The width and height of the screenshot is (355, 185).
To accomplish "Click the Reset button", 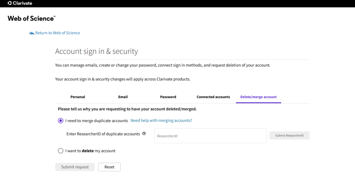I will [x=109, y=167].
